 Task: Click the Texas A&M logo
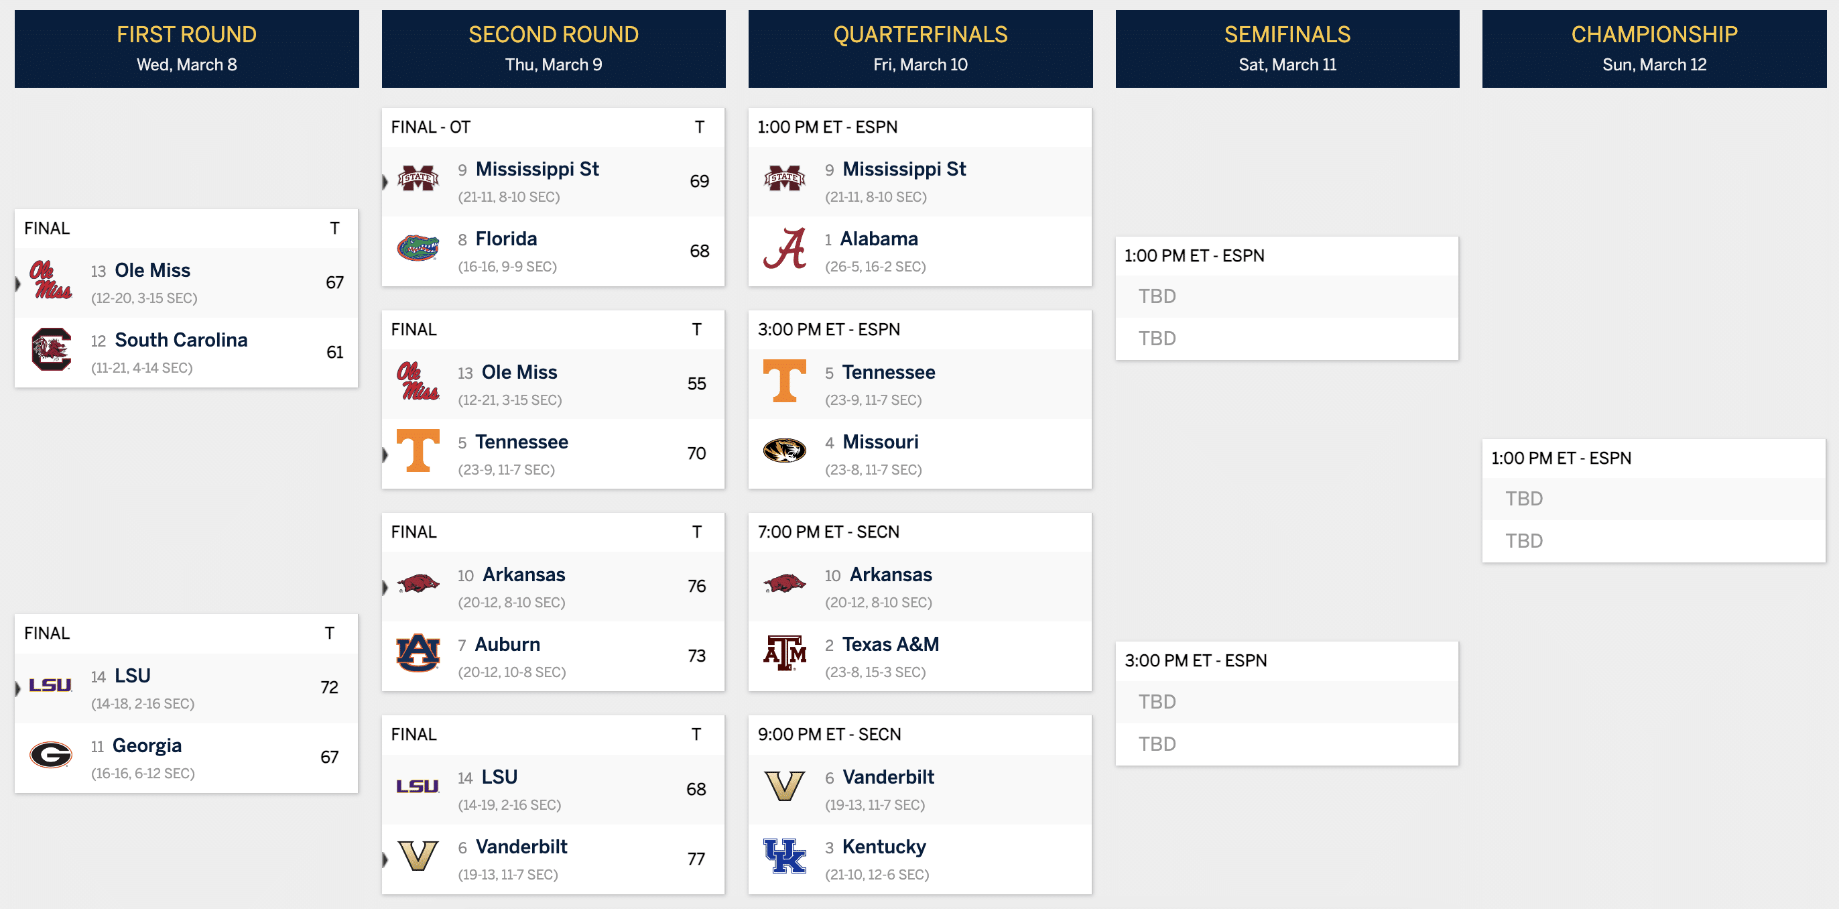pos(785,654)
